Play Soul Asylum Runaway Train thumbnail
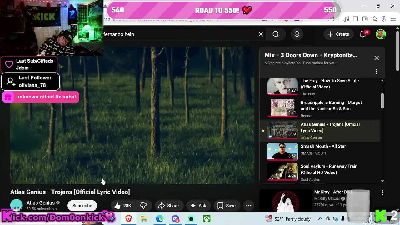Image resolution: width=400 pixels, height=225 pixels. coord(282,172)
